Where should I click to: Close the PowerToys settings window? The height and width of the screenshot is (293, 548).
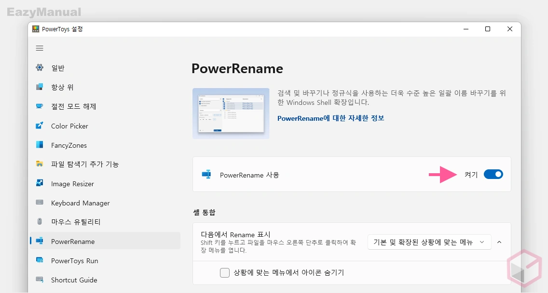[x=509, y=29]
